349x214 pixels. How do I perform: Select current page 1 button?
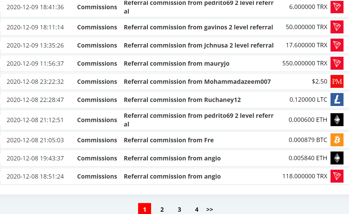click(x=144, y=209)
